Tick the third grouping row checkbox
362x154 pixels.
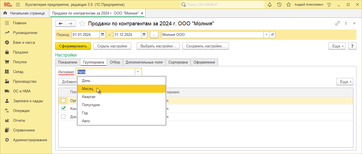[63, 117]
